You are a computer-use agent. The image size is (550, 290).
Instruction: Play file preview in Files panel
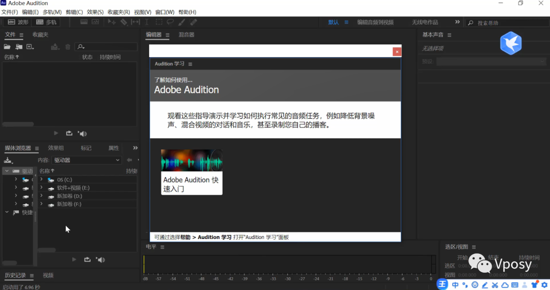pos(56,134)
